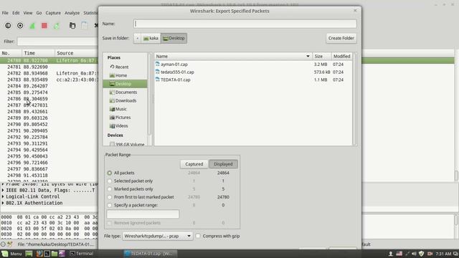Open the Edit menu in Wireshark

click(16, 13)
